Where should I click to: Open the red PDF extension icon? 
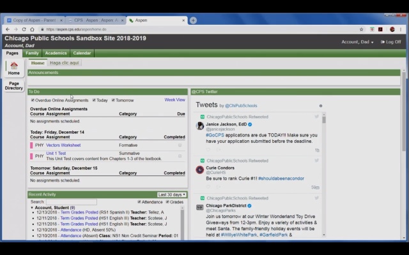point(380,29)
